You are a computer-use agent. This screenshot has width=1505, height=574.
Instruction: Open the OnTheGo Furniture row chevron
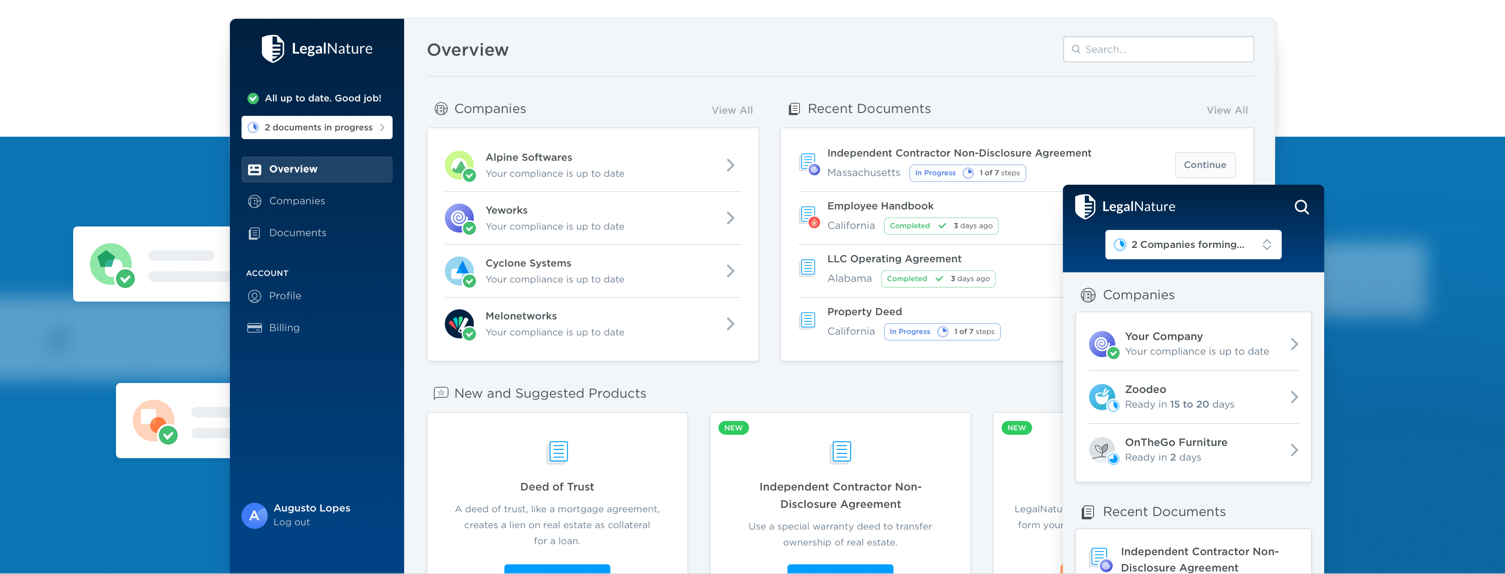[x=1294, y=450]
